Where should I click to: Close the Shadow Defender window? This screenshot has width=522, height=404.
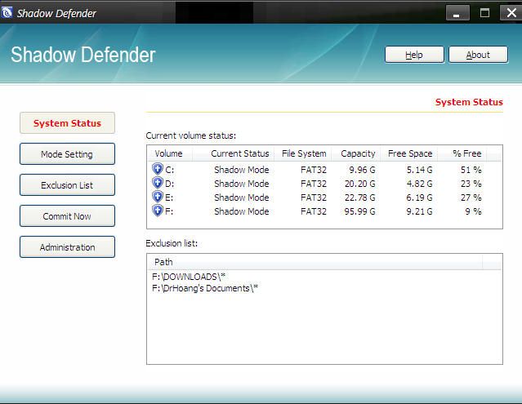511,13
